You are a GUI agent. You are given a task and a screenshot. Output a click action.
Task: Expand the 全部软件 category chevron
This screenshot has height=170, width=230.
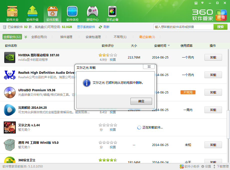pyautogui.click(x=26, y=37)
